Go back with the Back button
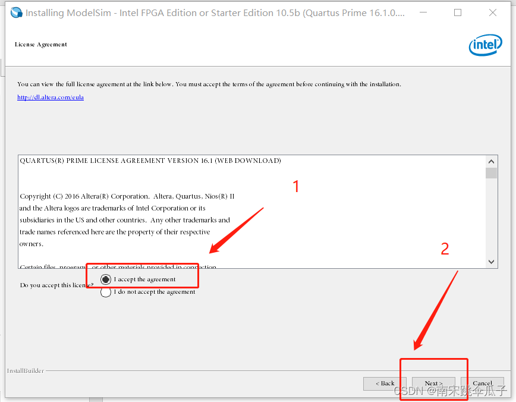Image resolution: width=516 pixels, height=402 pixels. [385, 384]
